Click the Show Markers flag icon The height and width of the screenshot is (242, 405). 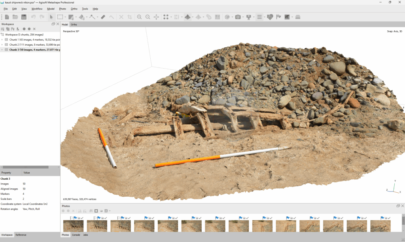click(278, 17)
